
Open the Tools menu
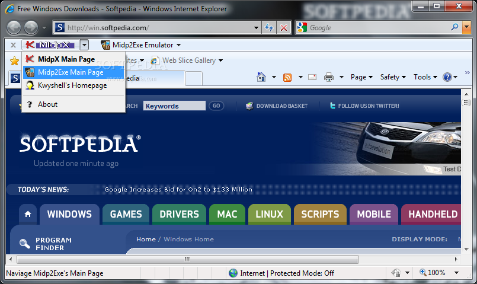coord(425,77)
